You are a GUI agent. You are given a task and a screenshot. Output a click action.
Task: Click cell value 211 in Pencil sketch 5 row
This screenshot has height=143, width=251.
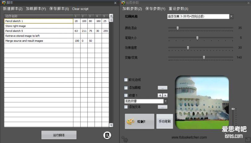point(84,31)
